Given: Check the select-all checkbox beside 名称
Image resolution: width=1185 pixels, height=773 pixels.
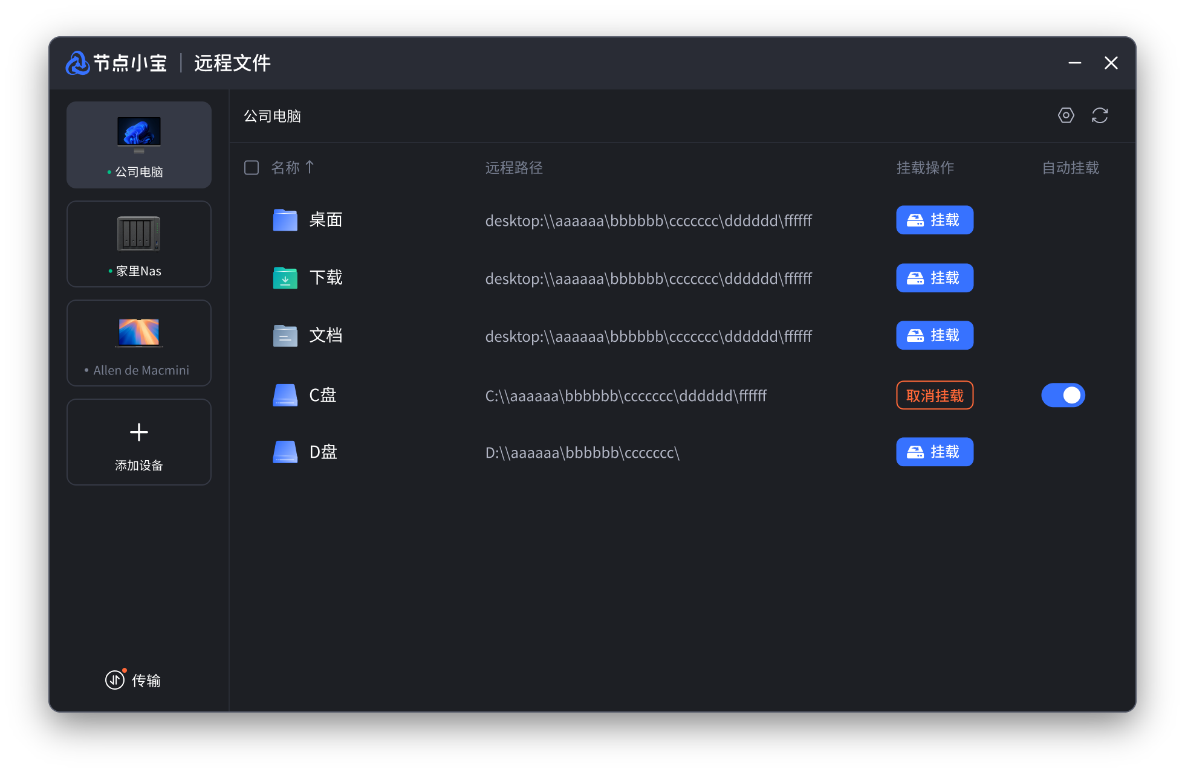Looking at the screenshot, I should tap(252, 167).
